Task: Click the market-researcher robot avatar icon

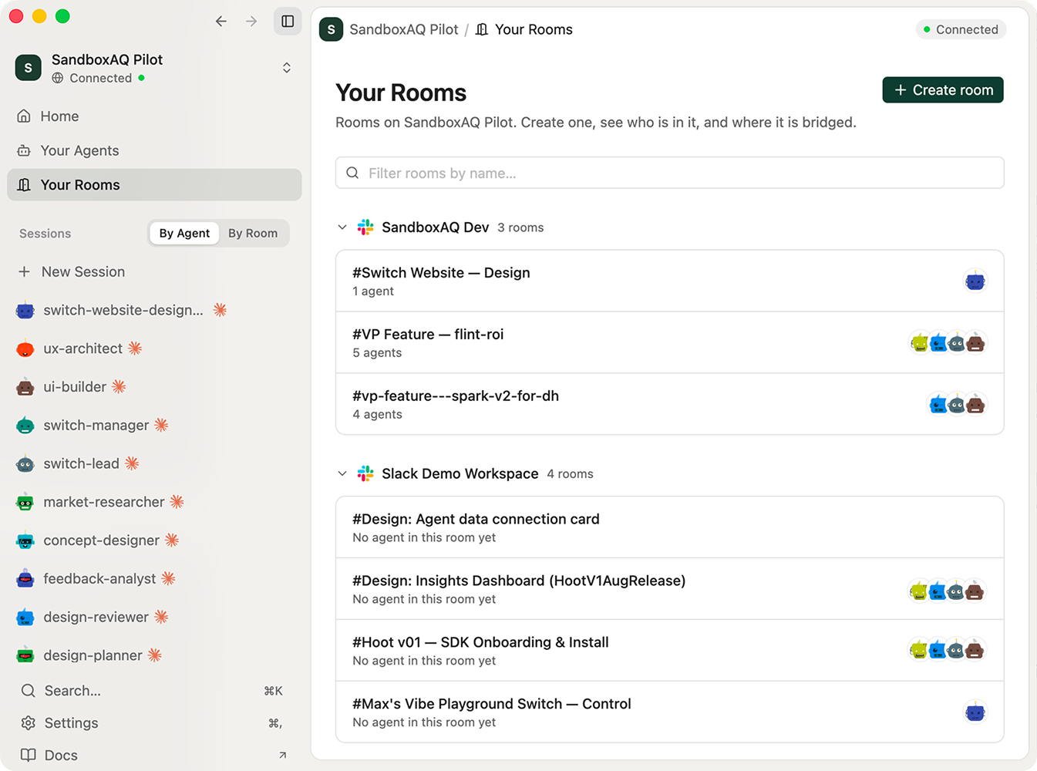Action: click(25, 502)
